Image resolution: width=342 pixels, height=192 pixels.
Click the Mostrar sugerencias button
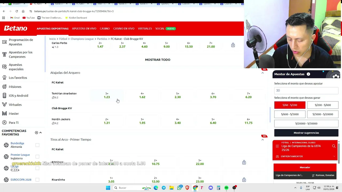tap(306, 133)
